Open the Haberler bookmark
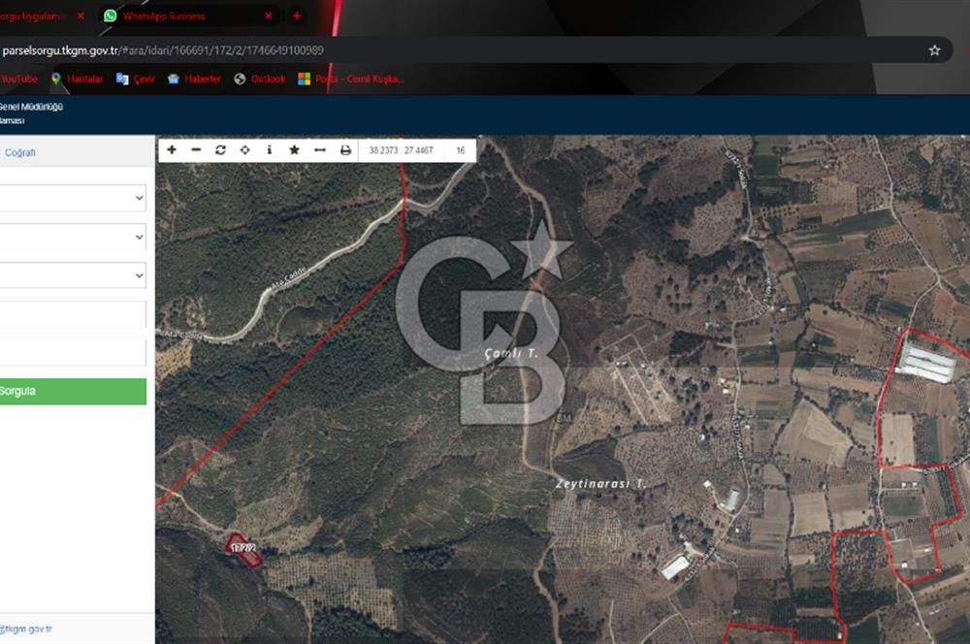 tap(194, 79)
